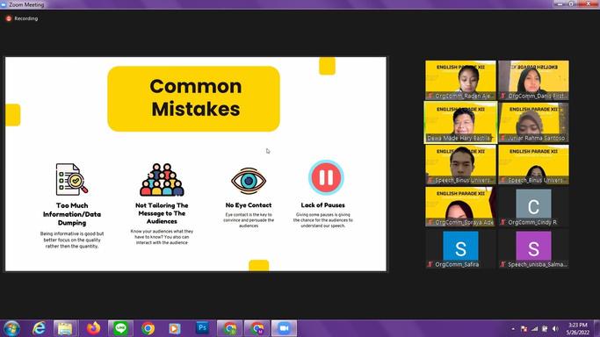This screenshot has height=337, width=600.
Task: Click the eye icon above No Eye Contact
Action: click(249, 181)
